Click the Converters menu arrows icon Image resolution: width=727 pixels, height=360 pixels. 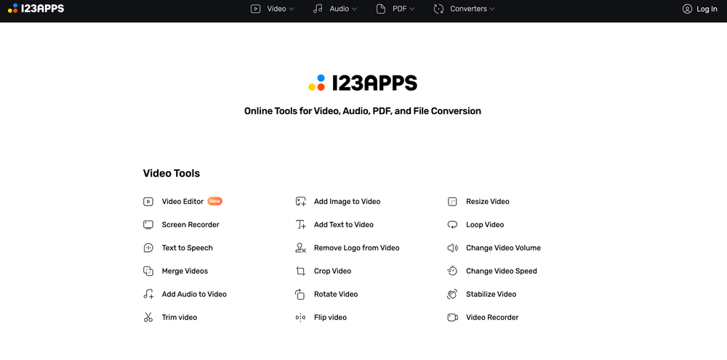tap(438, 9)
